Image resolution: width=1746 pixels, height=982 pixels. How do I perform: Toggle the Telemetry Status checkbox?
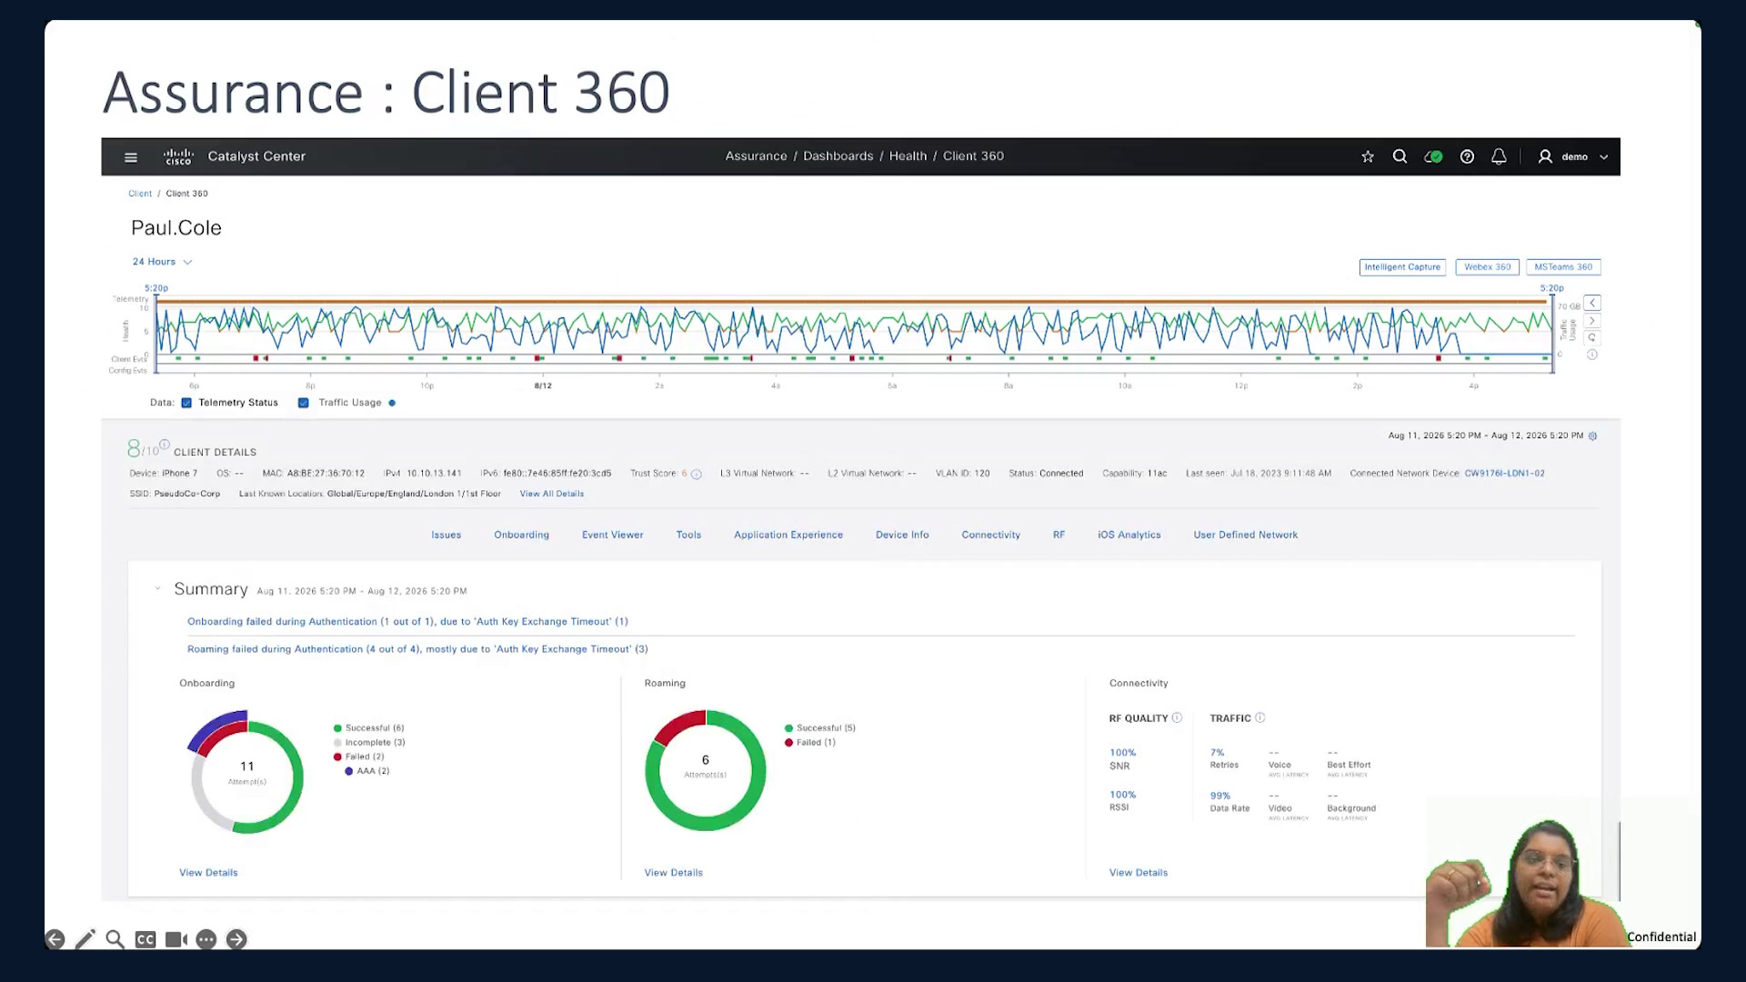pos(186,403)
